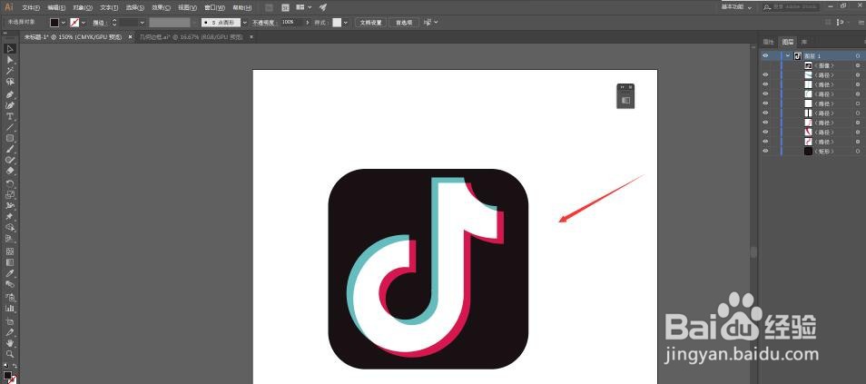
Task: Close the 未标题-1 document tab
Action: click(x=131, y=37)
